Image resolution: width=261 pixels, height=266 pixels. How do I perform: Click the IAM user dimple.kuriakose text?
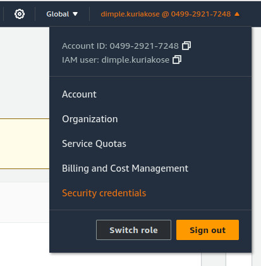pos(116,60)
